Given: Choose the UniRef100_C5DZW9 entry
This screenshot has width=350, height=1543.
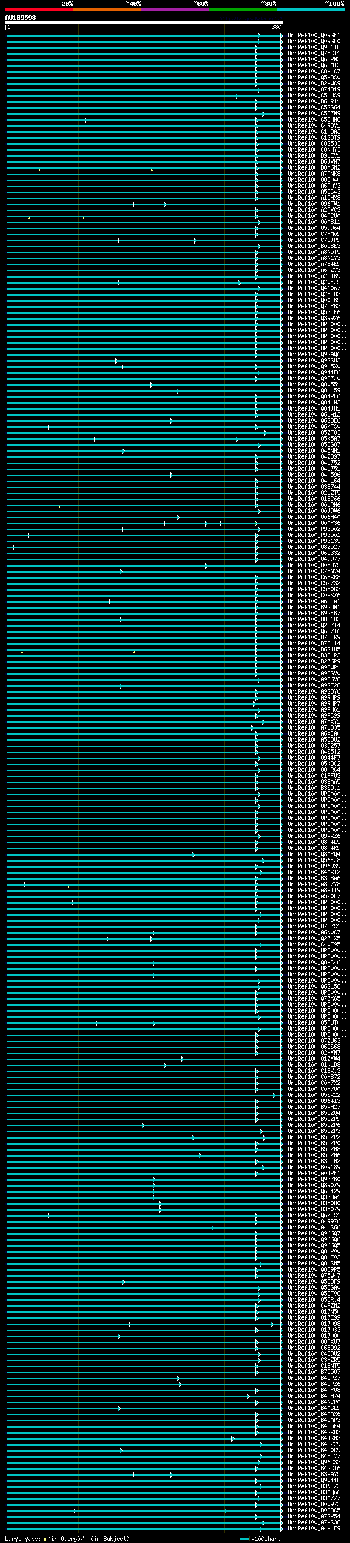Looking at the screenshot, I should (314, 114).
